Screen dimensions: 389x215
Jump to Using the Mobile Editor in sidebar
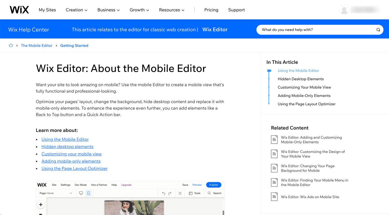(298, 71)
